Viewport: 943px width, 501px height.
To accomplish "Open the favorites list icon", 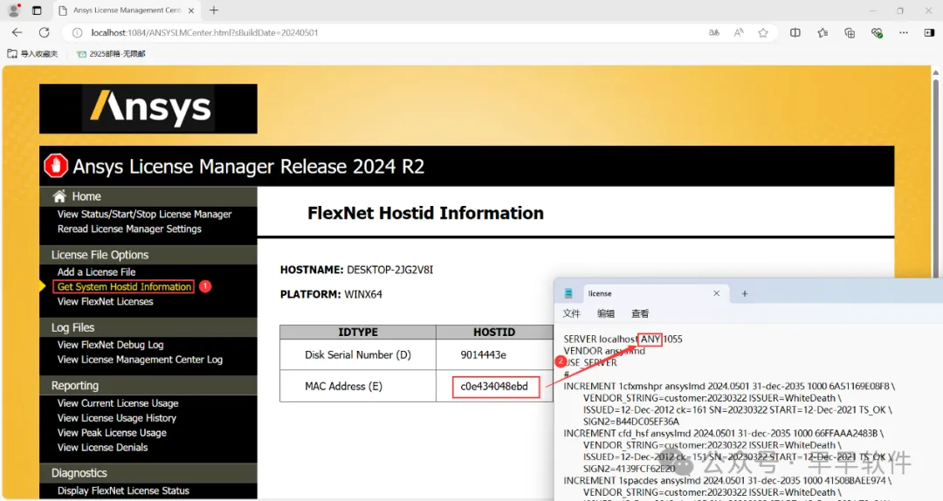I will pyautogui.click(x=823, y=32).
